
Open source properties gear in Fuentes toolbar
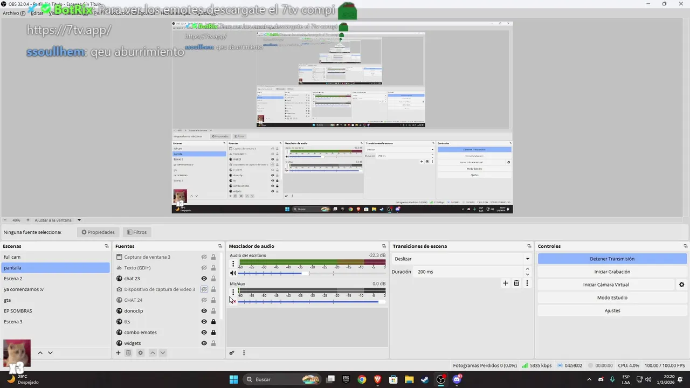[140, 353]
